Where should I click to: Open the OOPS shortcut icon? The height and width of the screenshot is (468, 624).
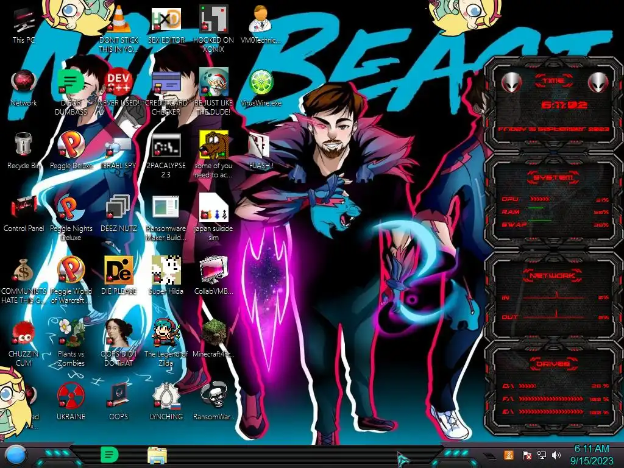[119, 403]
